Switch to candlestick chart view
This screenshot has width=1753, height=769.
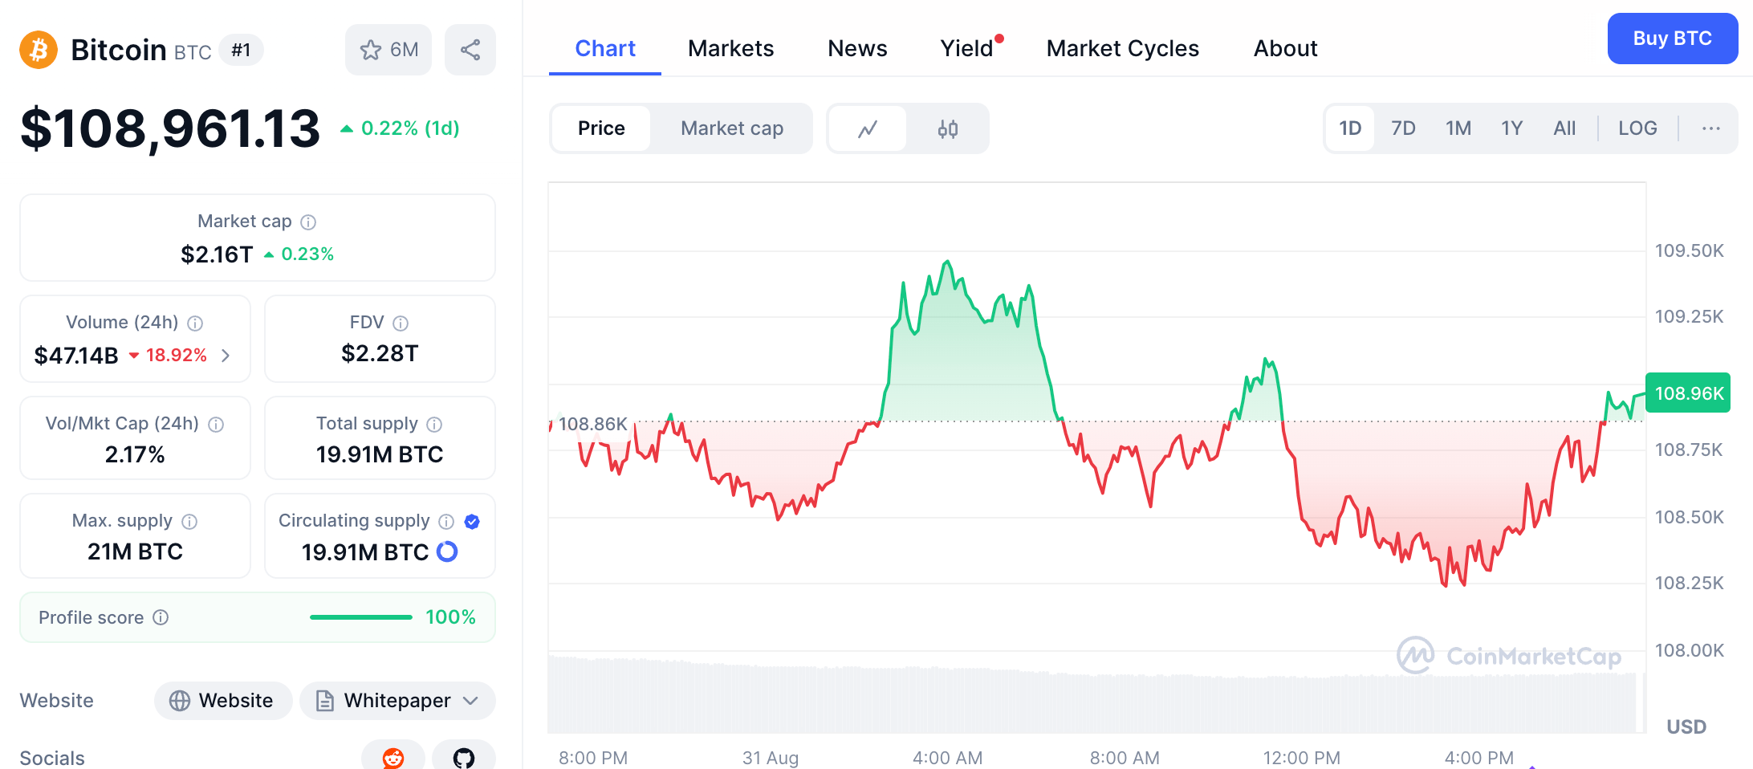click(948, 128)
